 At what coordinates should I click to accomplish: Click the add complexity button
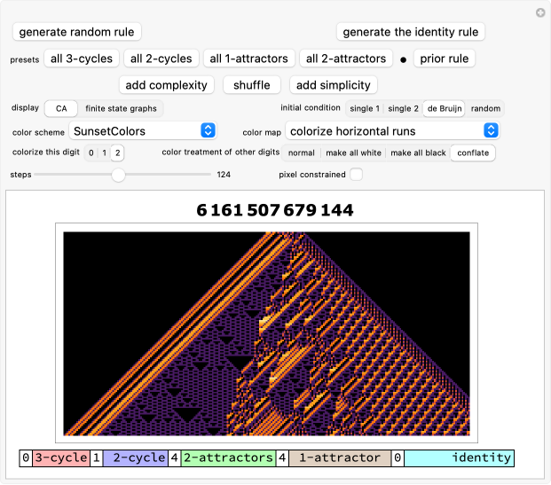coord(167,85)
